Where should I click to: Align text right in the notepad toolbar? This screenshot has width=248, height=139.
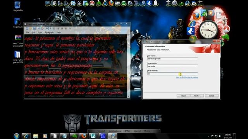coord(65,29)
